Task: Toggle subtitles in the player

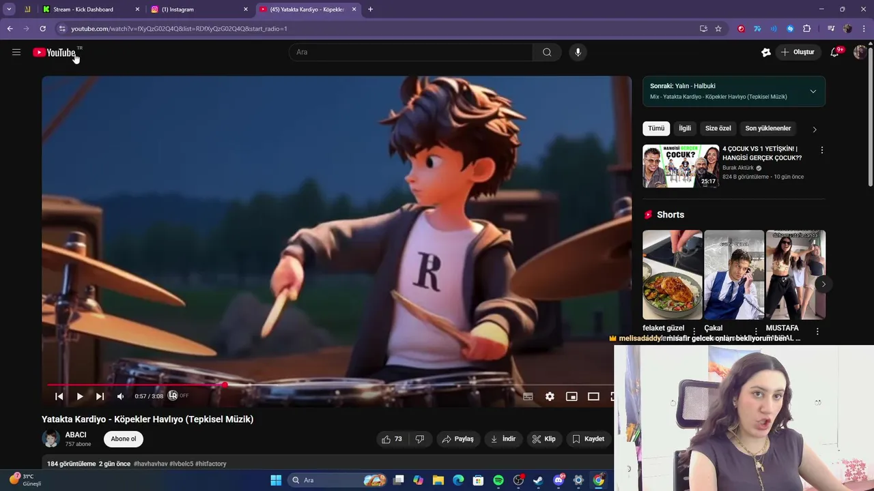Action: tap(528, 396)
